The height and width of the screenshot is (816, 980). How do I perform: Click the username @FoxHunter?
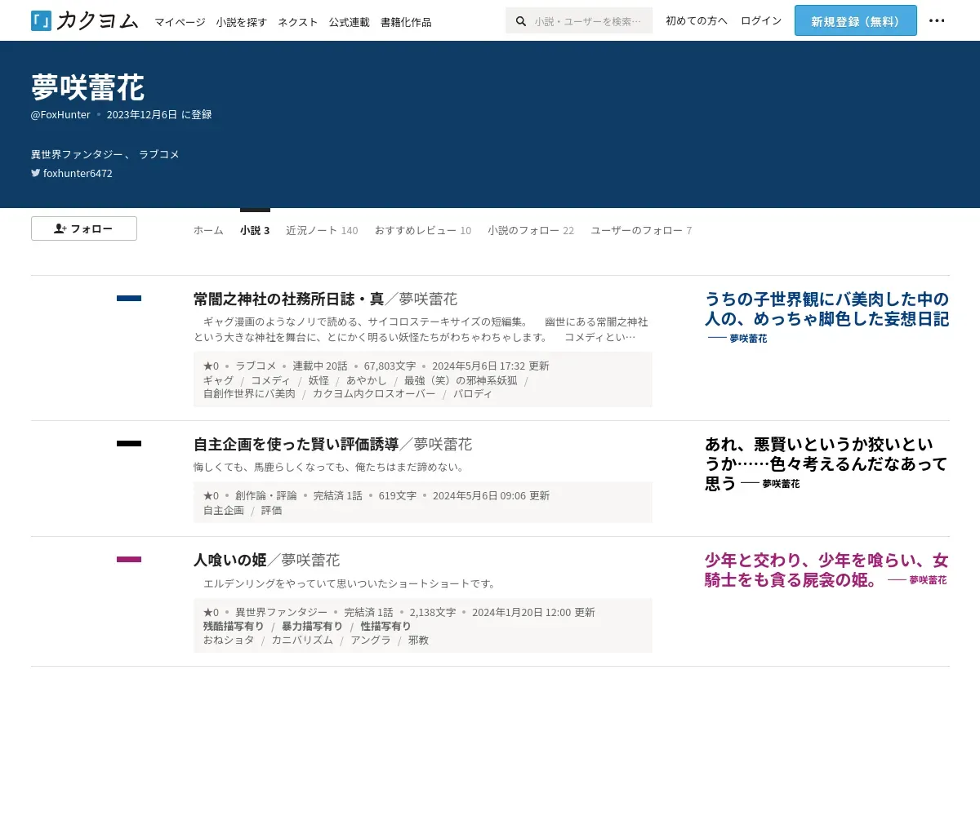click(60, 114)
